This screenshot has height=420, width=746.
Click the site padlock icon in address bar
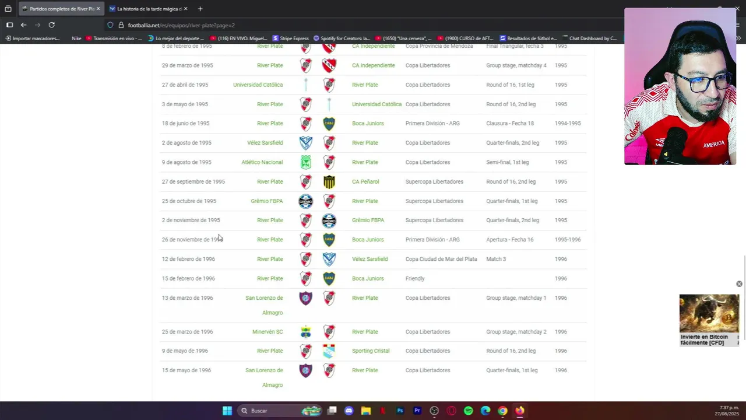(x=121, y=25)
